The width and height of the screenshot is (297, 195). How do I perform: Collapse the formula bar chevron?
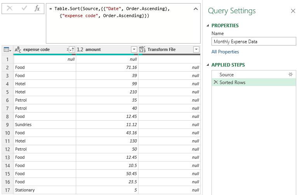pyautogui.click(x=196, y=9)
